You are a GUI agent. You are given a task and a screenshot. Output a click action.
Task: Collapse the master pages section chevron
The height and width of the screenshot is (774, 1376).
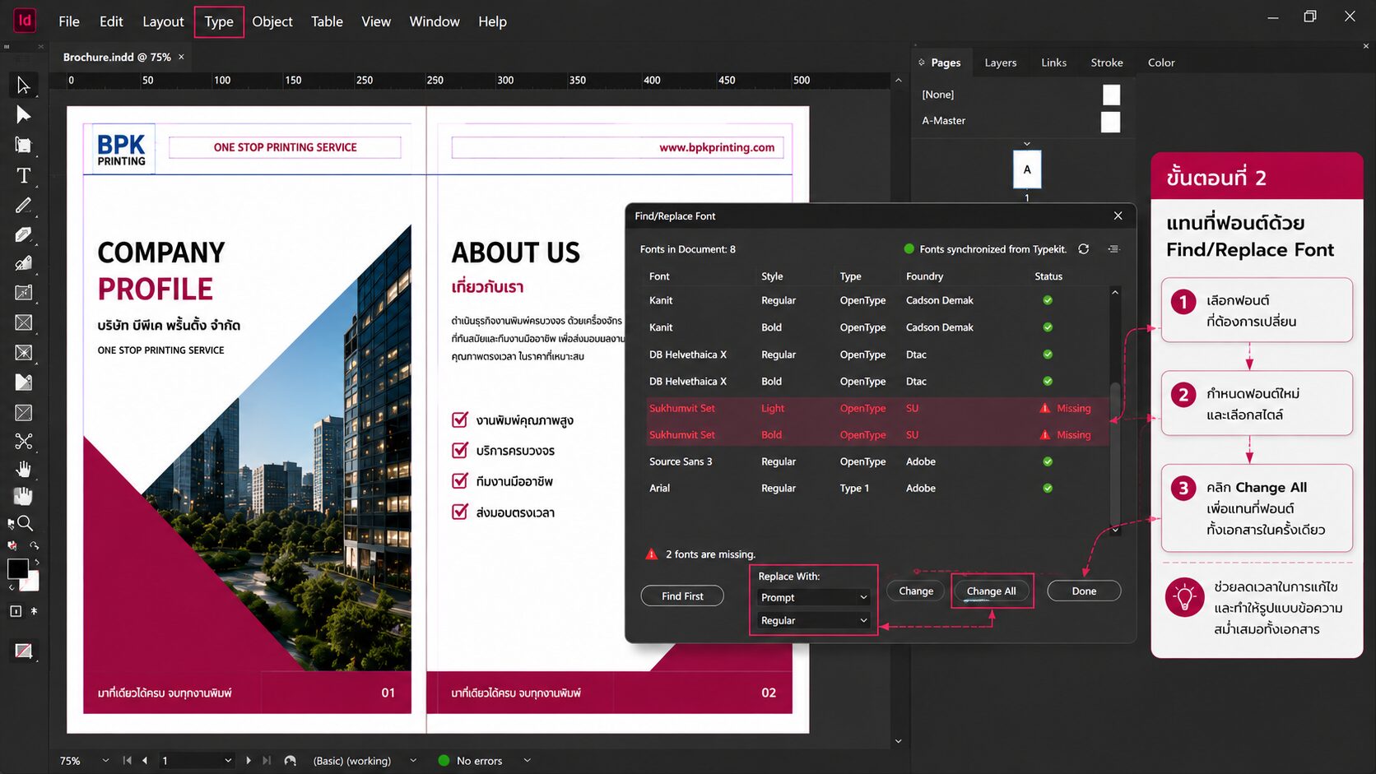[1026, 144]
